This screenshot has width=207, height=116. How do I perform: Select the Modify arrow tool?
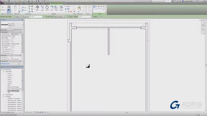[x=3, y=8]
